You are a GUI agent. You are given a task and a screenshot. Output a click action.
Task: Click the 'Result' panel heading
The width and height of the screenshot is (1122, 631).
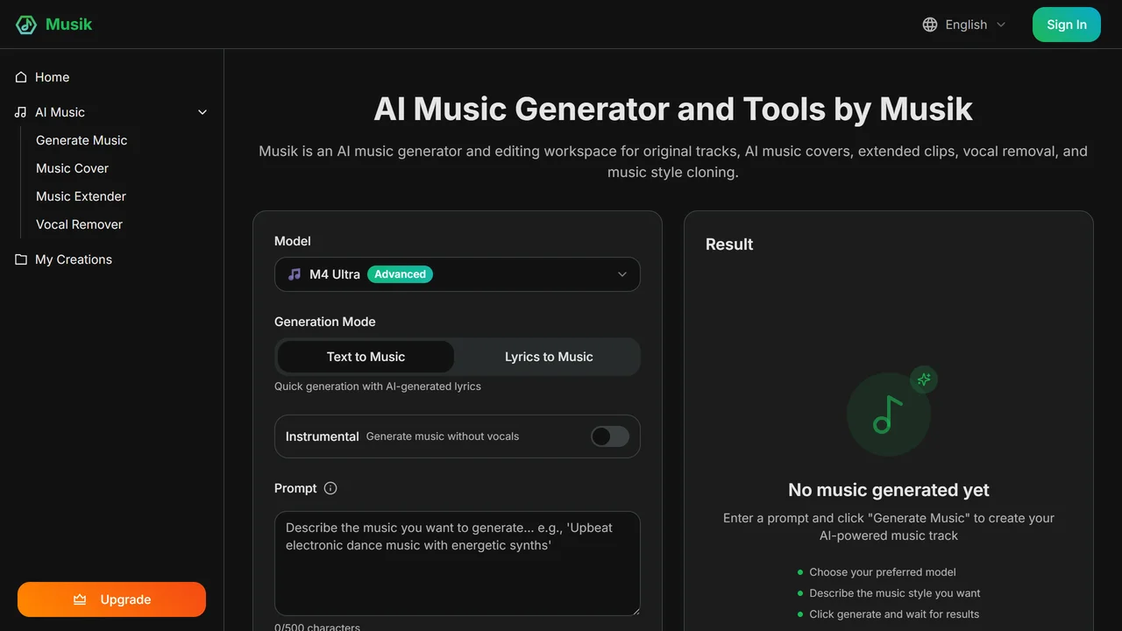tap(729, 245)
